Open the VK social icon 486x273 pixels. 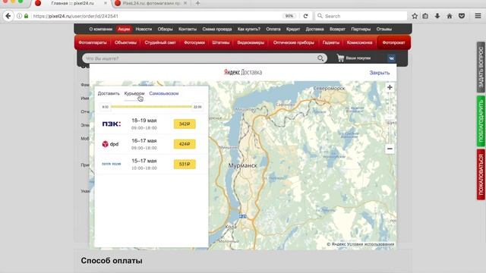(x=391, y=58)
